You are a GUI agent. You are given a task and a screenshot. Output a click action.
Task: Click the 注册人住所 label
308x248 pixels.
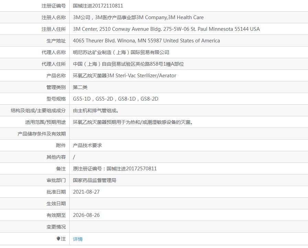point(54,29)
